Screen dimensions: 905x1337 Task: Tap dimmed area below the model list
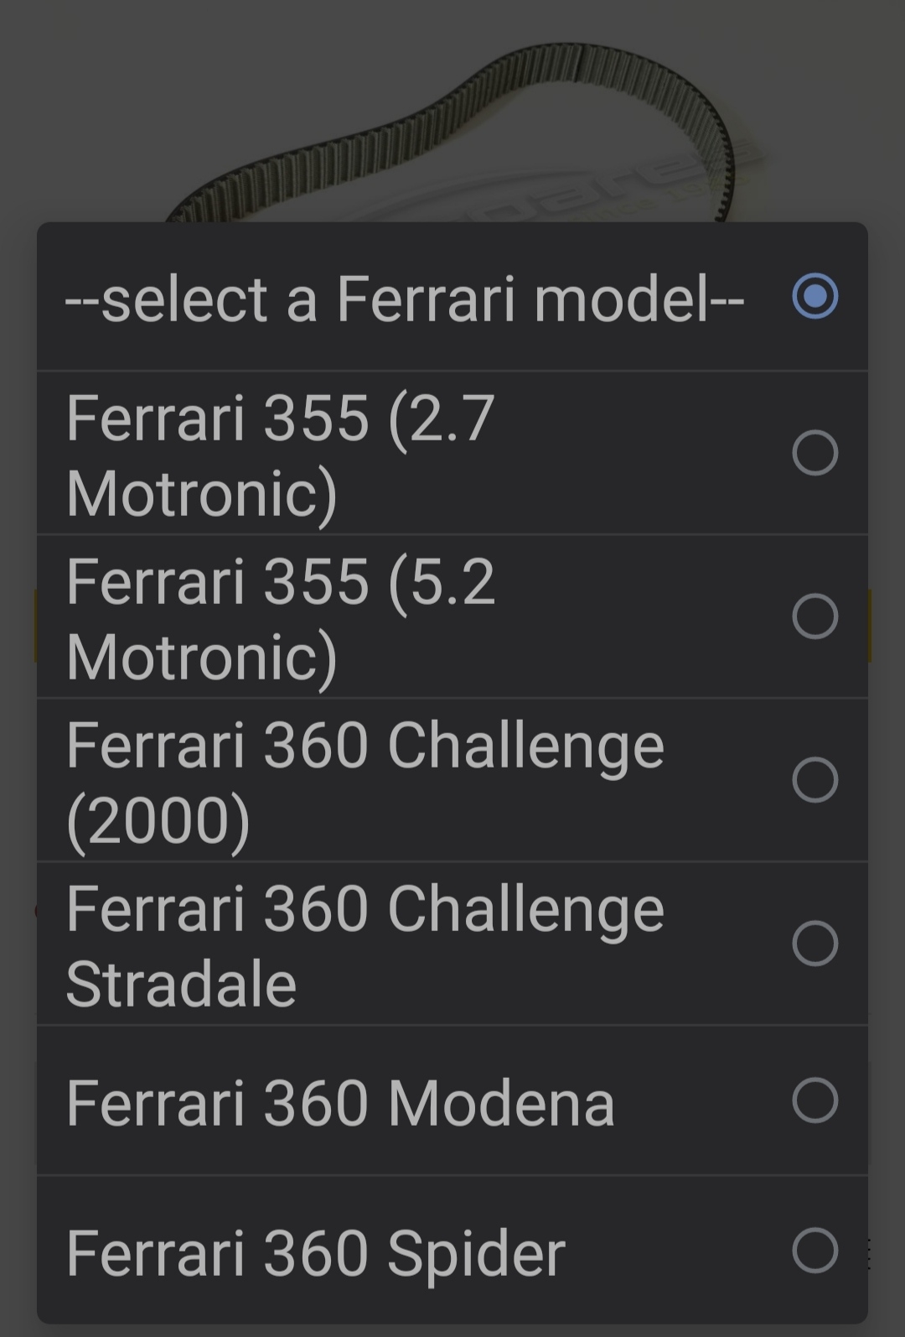[452, 1330]
